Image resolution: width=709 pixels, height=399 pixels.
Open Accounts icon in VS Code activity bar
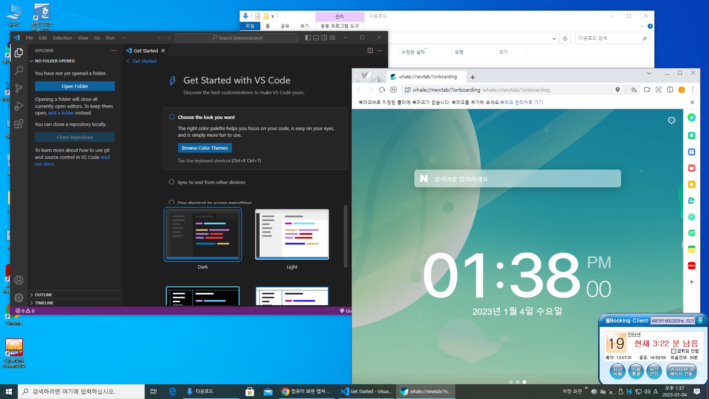pyautogui.click(x=19, y=280)
